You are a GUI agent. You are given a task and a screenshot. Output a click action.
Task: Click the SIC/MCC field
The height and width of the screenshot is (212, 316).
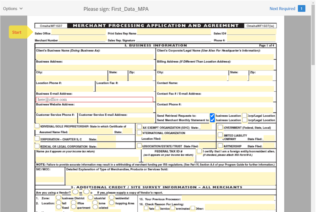[x=50, y=179]
